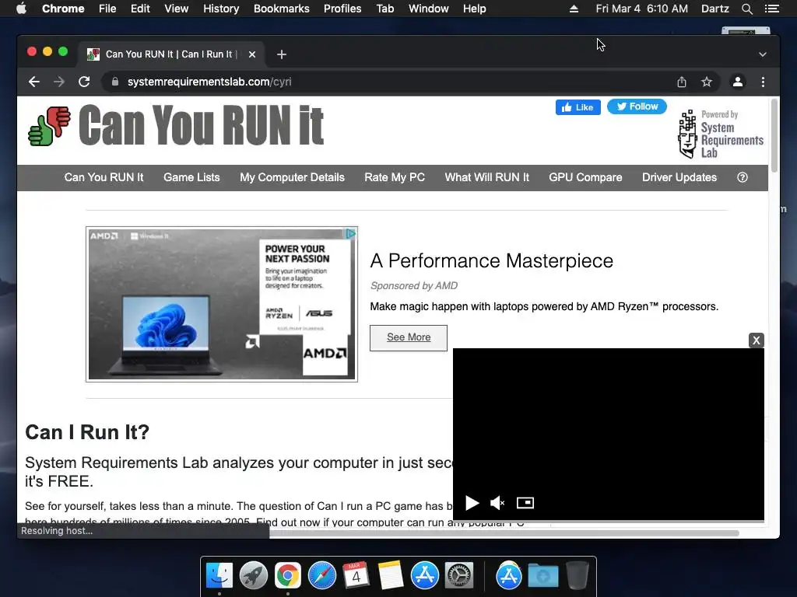Bookmark this page with the star icon

(707, 82)
